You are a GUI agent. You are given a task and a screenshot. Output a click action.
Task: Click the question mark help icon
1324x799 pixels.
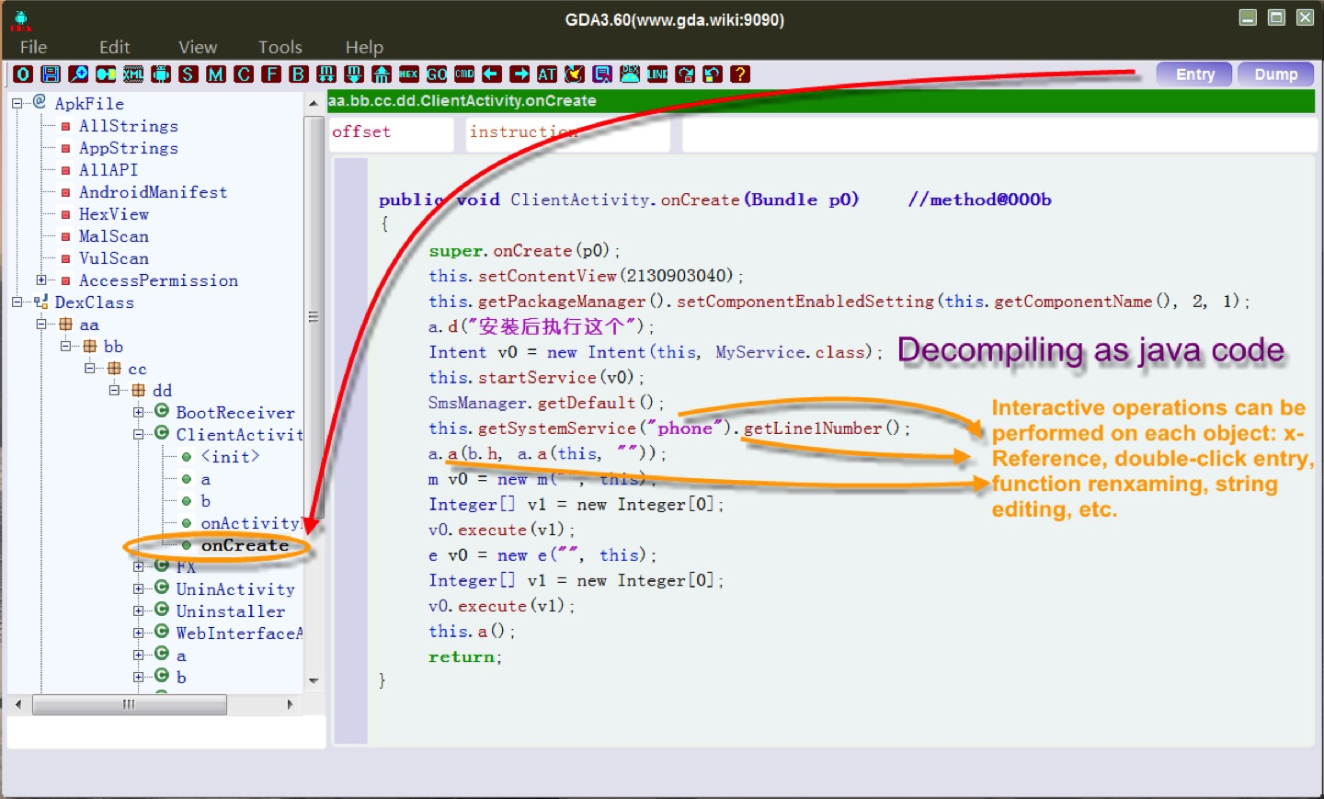tap(740, 74)
